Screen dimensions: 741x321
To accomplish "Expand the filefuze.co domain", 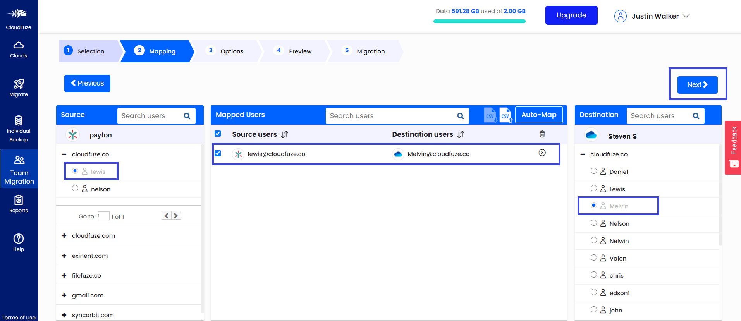I will [64, 275].
